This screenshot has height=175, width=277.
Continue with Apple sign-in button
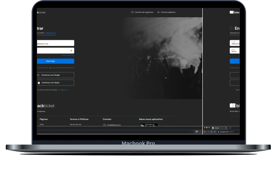[x=56, y=83]
